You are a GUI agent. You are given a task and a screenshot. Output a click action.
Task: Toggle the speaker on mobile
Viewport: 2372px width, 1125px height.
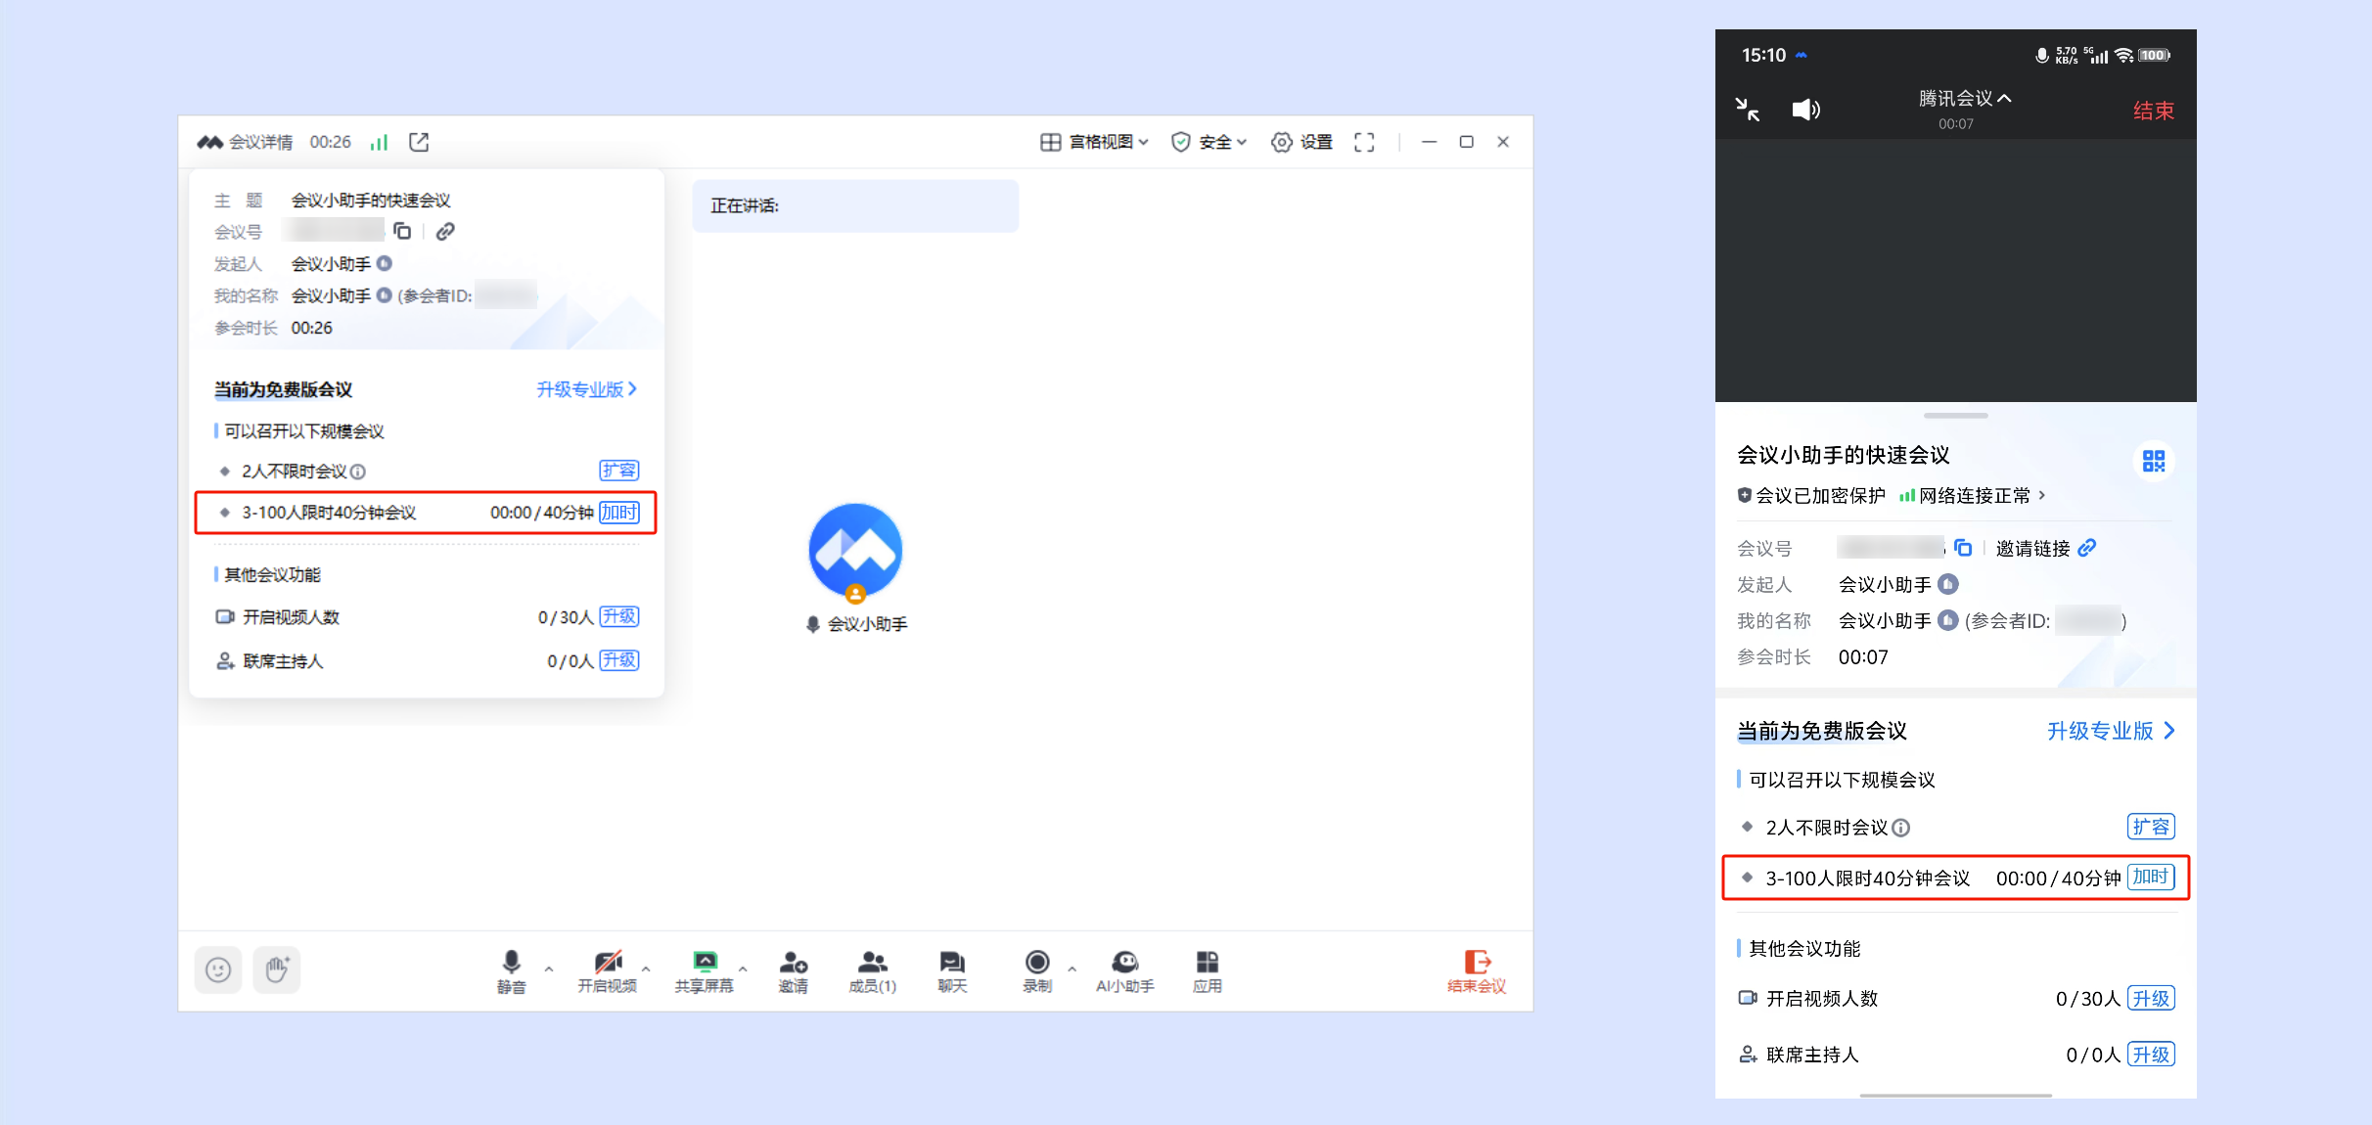coord(1805,110)
